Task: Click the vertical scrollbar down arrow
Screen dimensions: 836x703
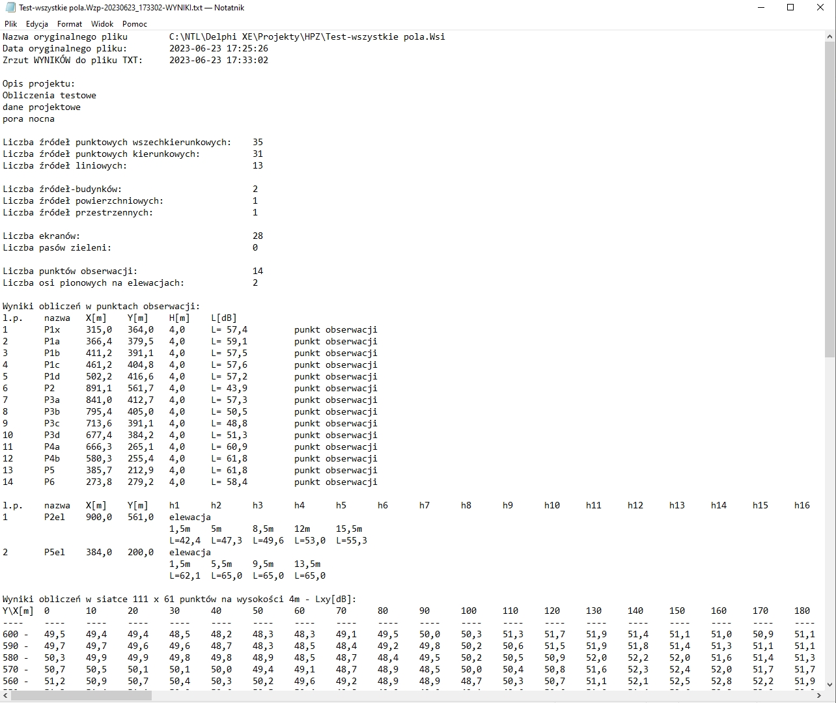Action: [x=829, y=683]
